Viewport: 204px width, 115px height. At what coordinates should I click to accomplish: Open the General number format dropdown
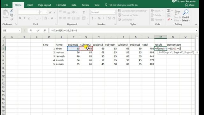[x=114, y=12]
